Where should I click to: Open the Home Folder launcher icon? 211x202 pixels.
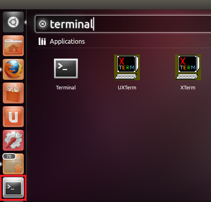pos(13,46)
